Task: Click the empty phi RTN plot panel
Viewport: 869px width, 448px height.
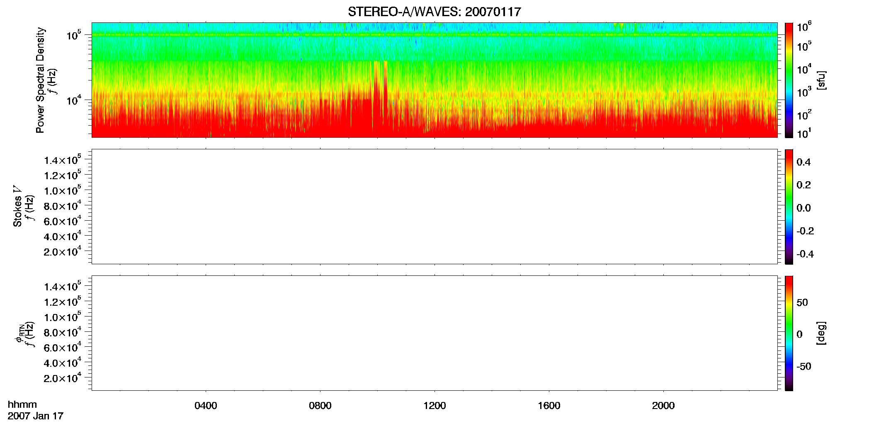Action: point(434,333)
